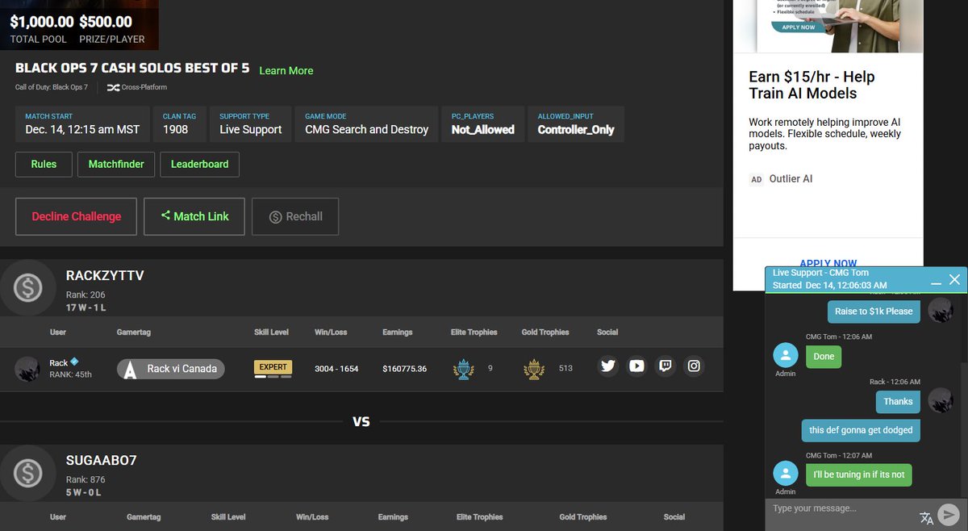
Task: Click the Rack vi Canada gamertag pill
Action: (x=171, y=369)
